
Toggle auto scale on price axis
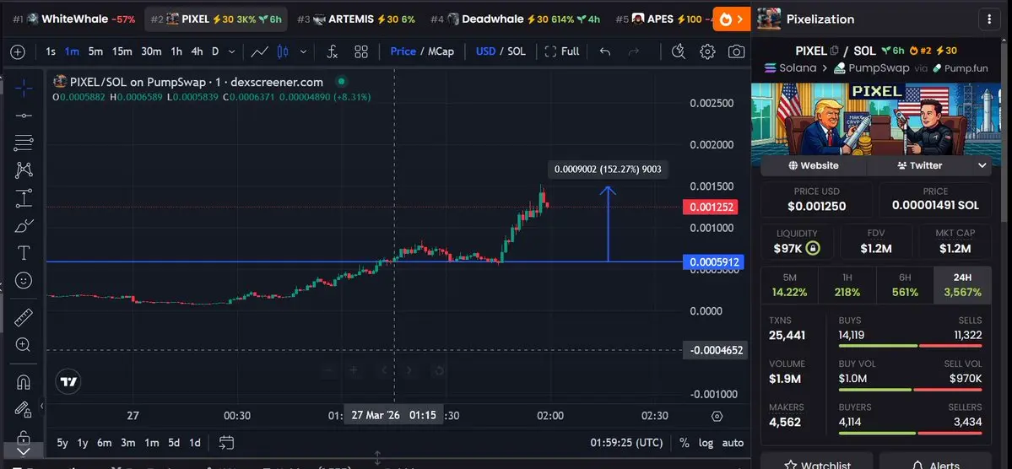(x=733, y=443)
